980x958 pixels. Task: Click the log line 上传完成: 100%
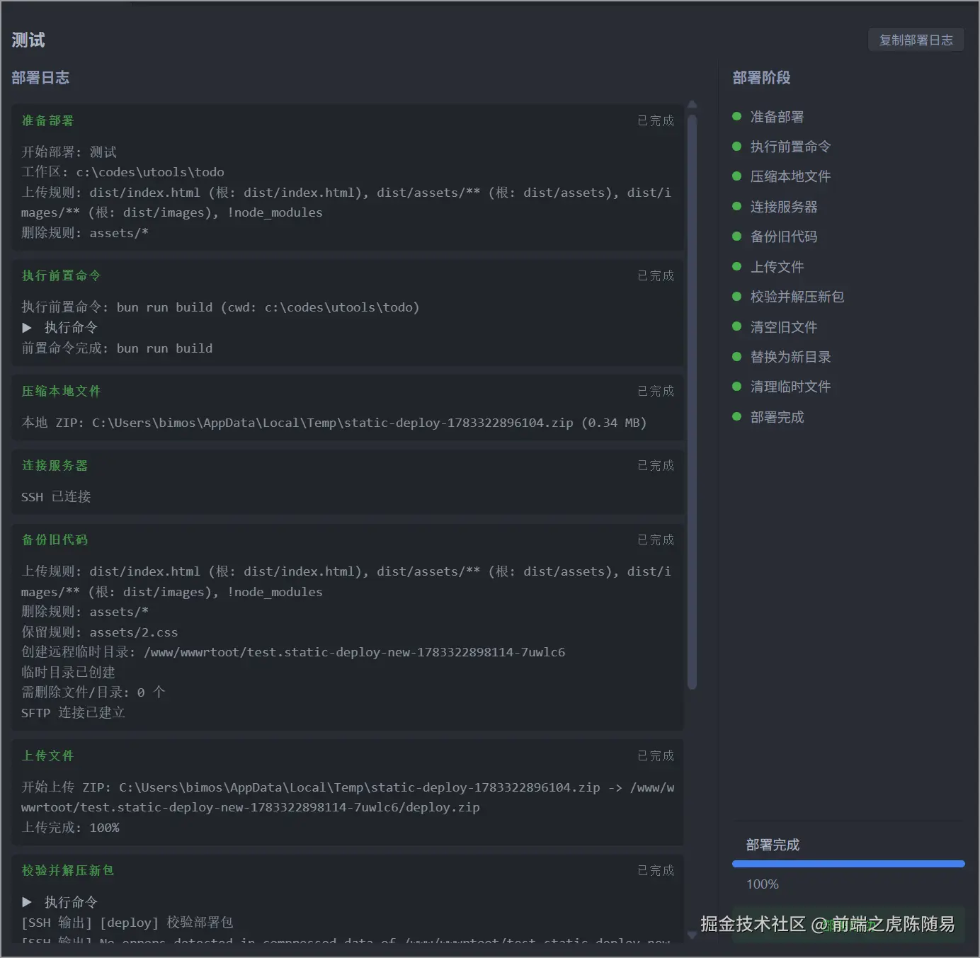click(x=70, y=828)
